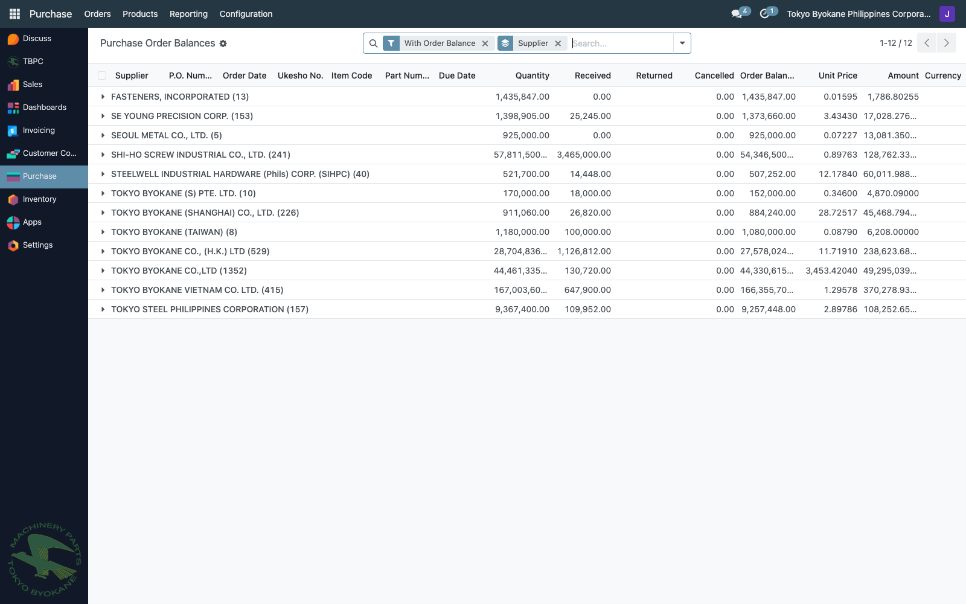Open the company switcher Tokyo Byokane Philippines
Screen dimensions: 966x604
859,14
